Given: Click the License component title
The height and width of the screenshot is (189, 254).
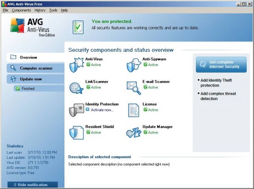Looking at the screenshot, I should pyautogui.click(x=149, y=104).
